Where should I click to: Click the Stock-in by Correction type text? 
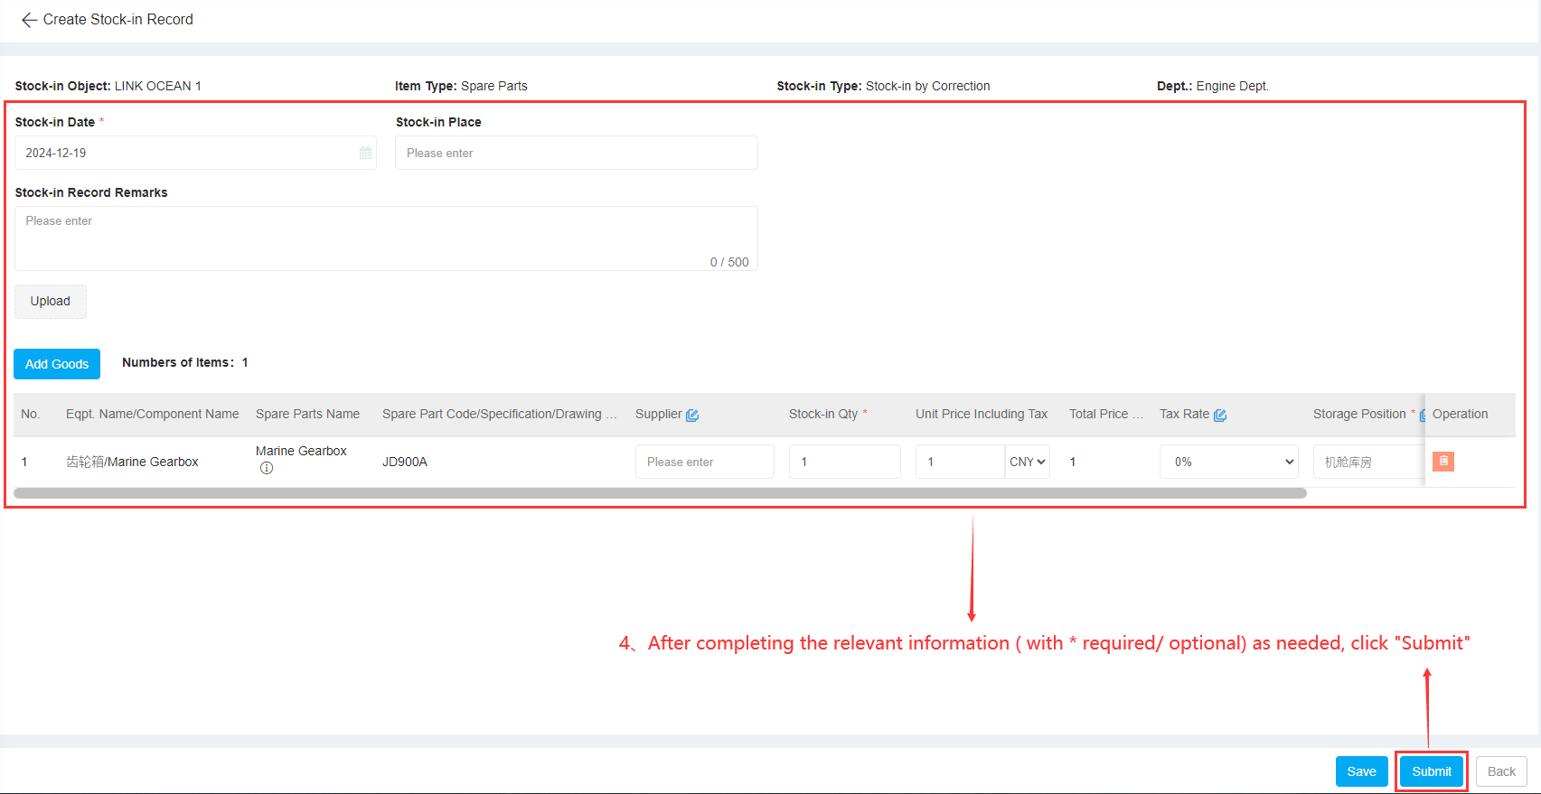point(928,86)
